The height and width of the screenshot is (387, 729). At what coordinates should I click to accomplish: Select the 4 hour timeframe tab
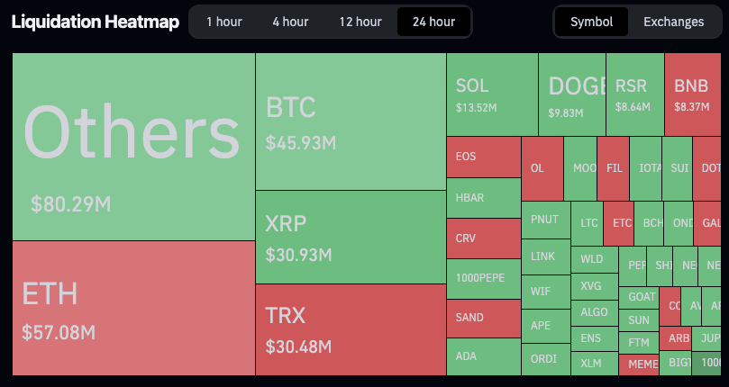(x=290, y=22)
